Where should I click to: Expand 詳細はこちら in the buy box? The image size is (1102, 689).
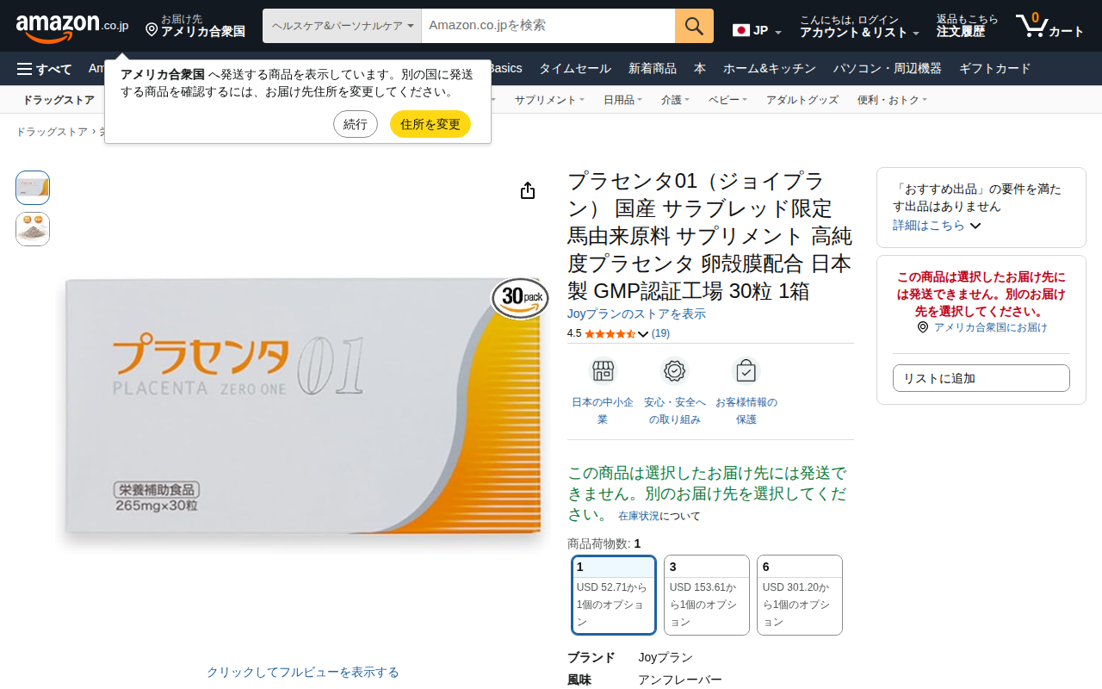[x=937, y=225]
